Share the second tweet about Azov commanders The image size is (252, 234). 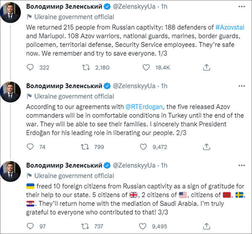(x=206, y=146)
